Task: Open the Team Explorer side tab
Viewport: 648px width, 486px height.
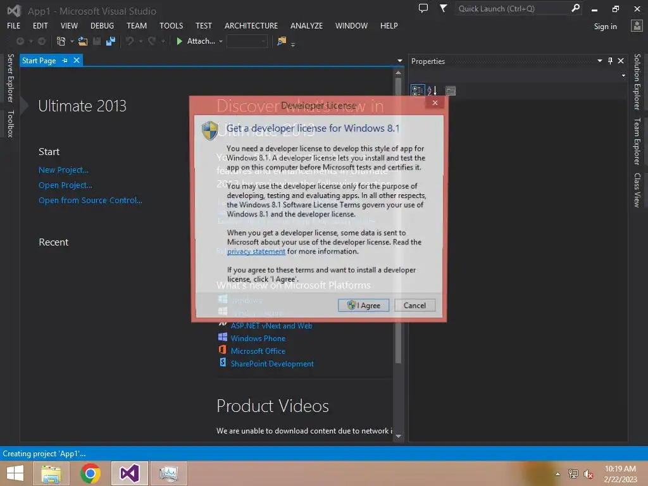Action: (x=637, y=141)
